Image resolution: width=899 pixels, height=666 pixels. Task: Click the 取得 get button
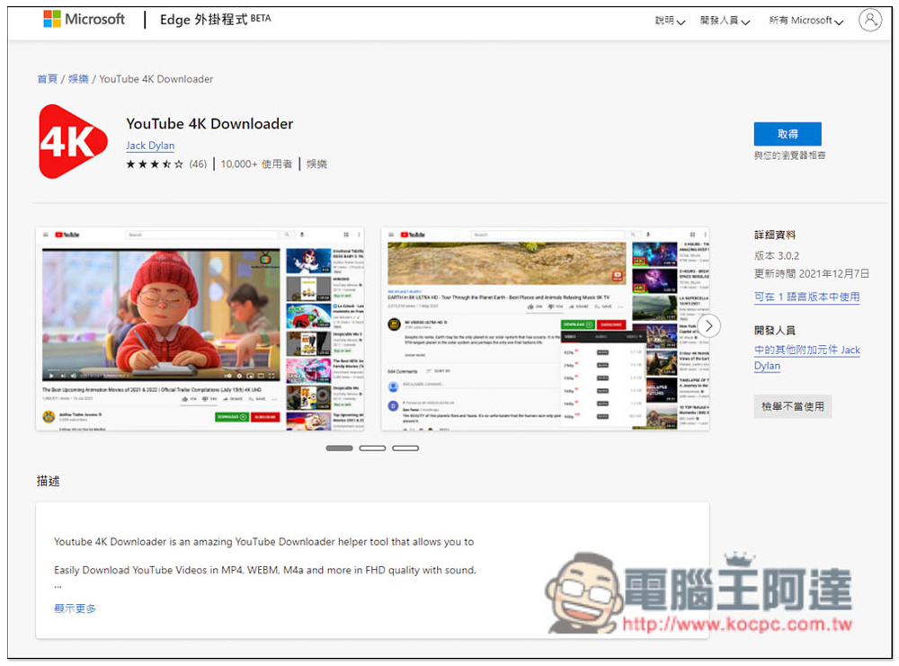788,134
